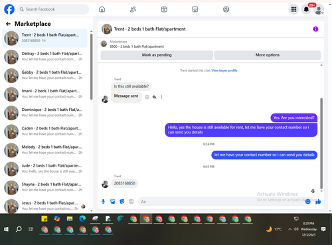
Task: Open Microsoft Edge from the taskbar
Action: [82, 219]
